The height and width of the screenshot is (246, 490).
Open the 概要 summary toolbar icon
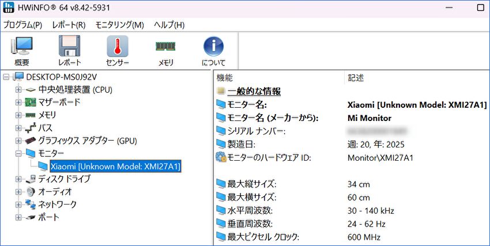[x=22, y=46]
